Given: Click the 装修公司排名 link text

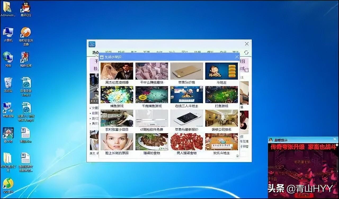Looking at the screenshot, I should (221, 130).
